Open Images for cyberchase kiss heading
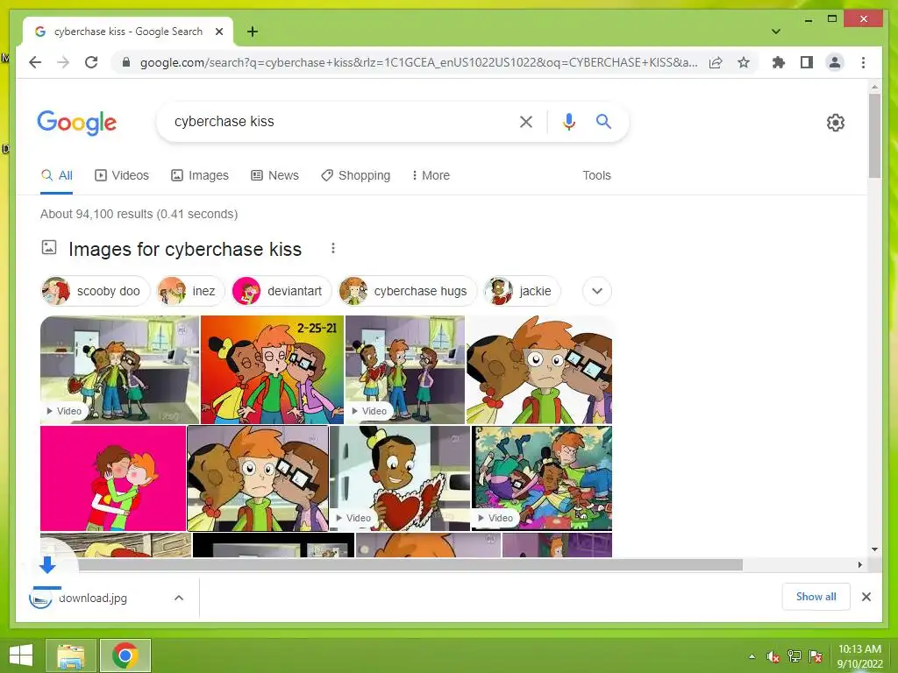The width and height of the screenshot is (898, 673). point(184,250)
